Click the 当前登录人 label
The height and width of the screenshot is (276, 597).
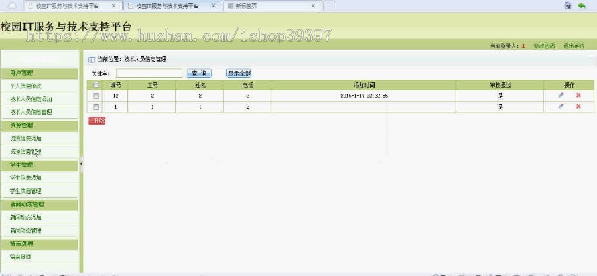pyautogui.click(x=504, y=46)
